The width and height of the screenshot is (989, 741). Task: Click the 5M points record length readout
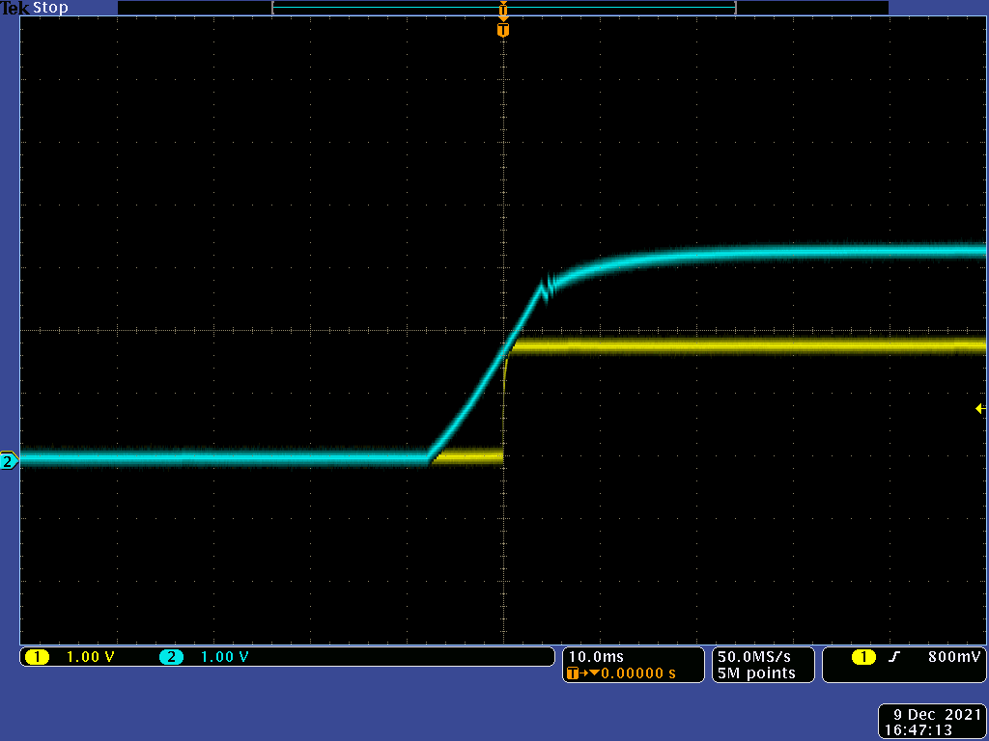point(757,673)
